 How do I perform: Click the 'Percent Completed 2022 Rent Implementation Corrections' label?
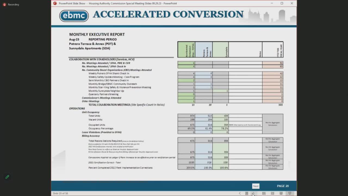pos(120,168)
